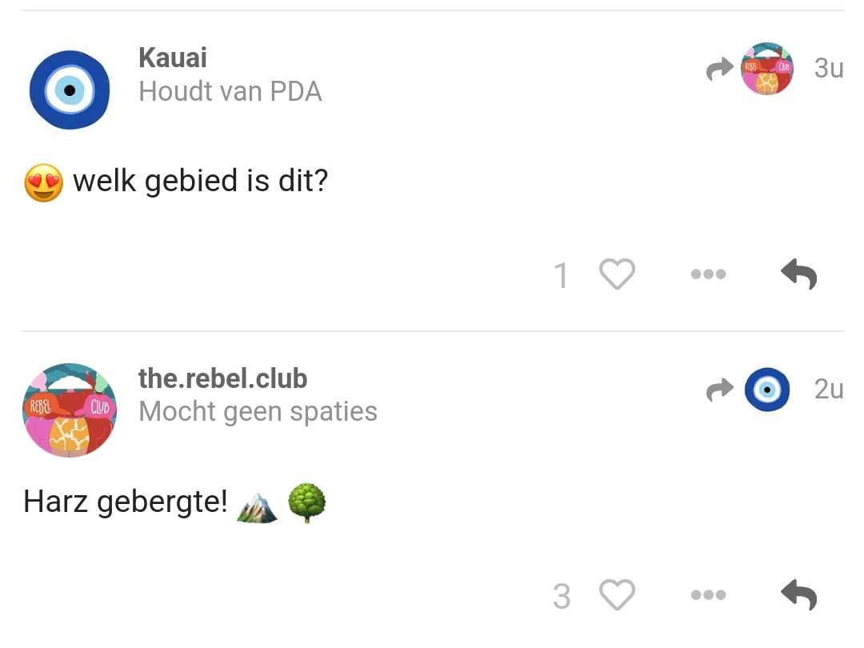Open Kauai's evil eye profile picture
Viewport: 864px width, 648px height.
[70, 90]
